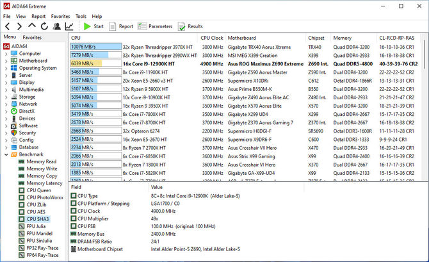Select the Memory Read benchmark
The width and height of the screenshot is (429, 262).
(x=42, y=161)
